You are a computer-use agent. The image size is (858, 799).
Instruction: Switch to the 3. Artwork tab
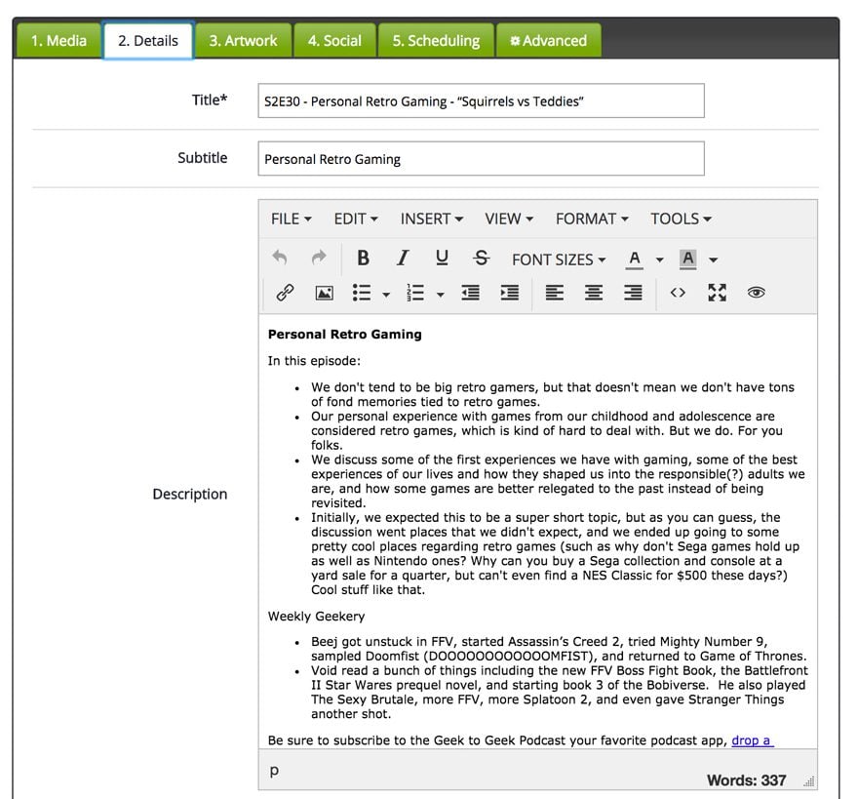(x=243, y=41)
